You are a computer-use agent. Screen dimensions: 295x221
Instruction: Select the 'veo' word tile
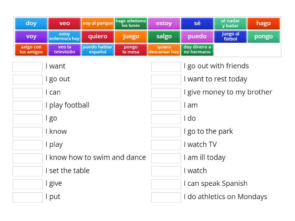tap(64, 23)
